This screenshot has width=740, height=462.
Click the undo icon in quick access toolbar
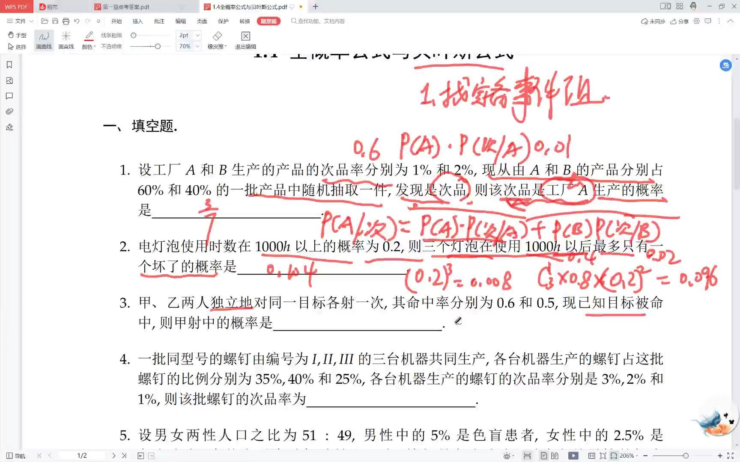coord(77,21)
